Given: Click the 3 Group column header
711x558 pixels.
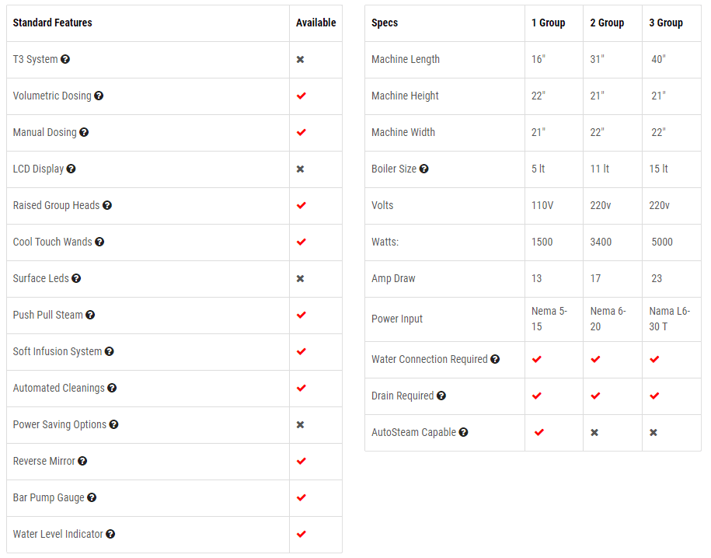Looking at the screenshot, I should (x=666, y=23).
